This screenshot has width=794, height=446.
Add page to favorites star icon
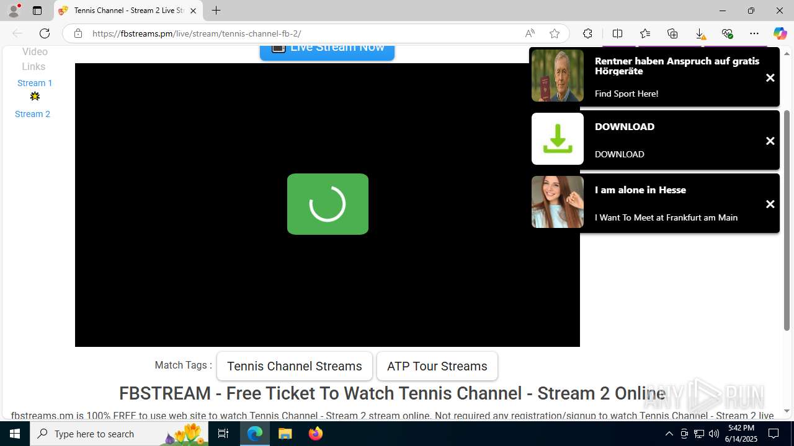click(x=555, y=33)
